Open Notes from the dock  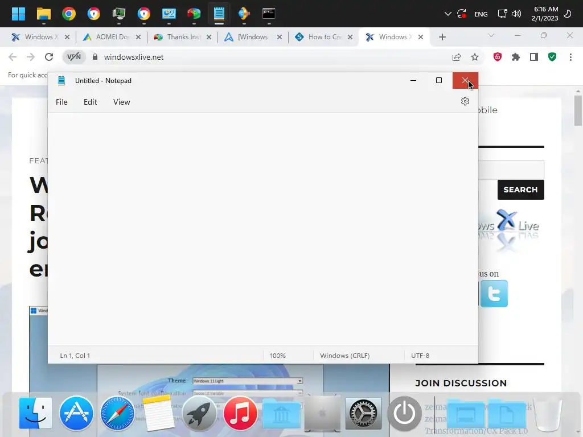point(158,413)
